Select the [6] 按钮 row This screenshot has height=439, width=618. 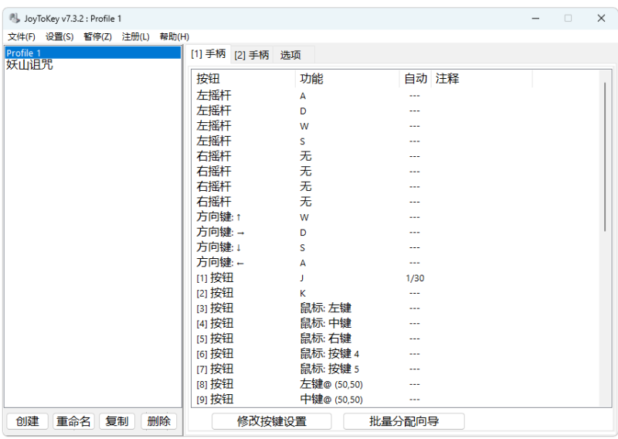[x=396, y=354]
